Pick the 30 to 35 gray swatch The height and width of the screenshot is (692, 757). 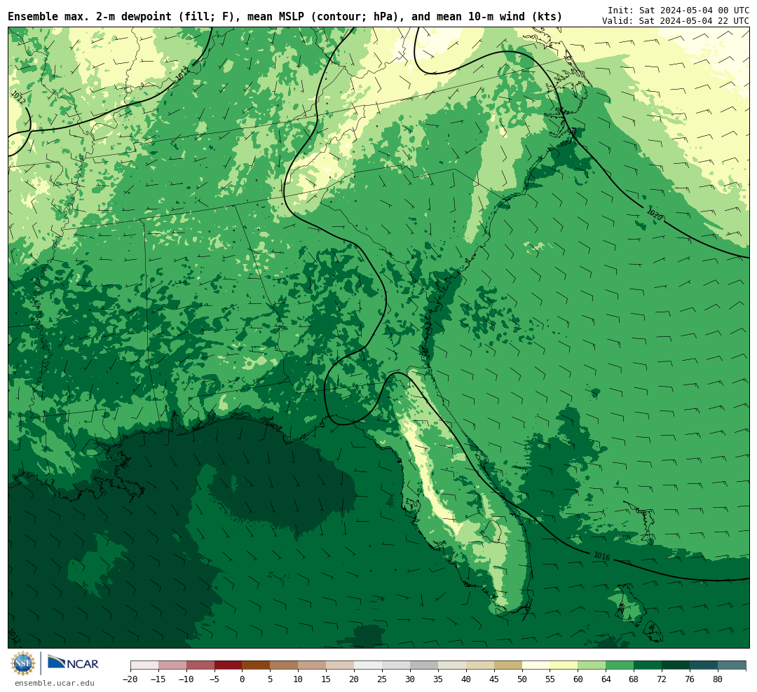tap(424, 665)
